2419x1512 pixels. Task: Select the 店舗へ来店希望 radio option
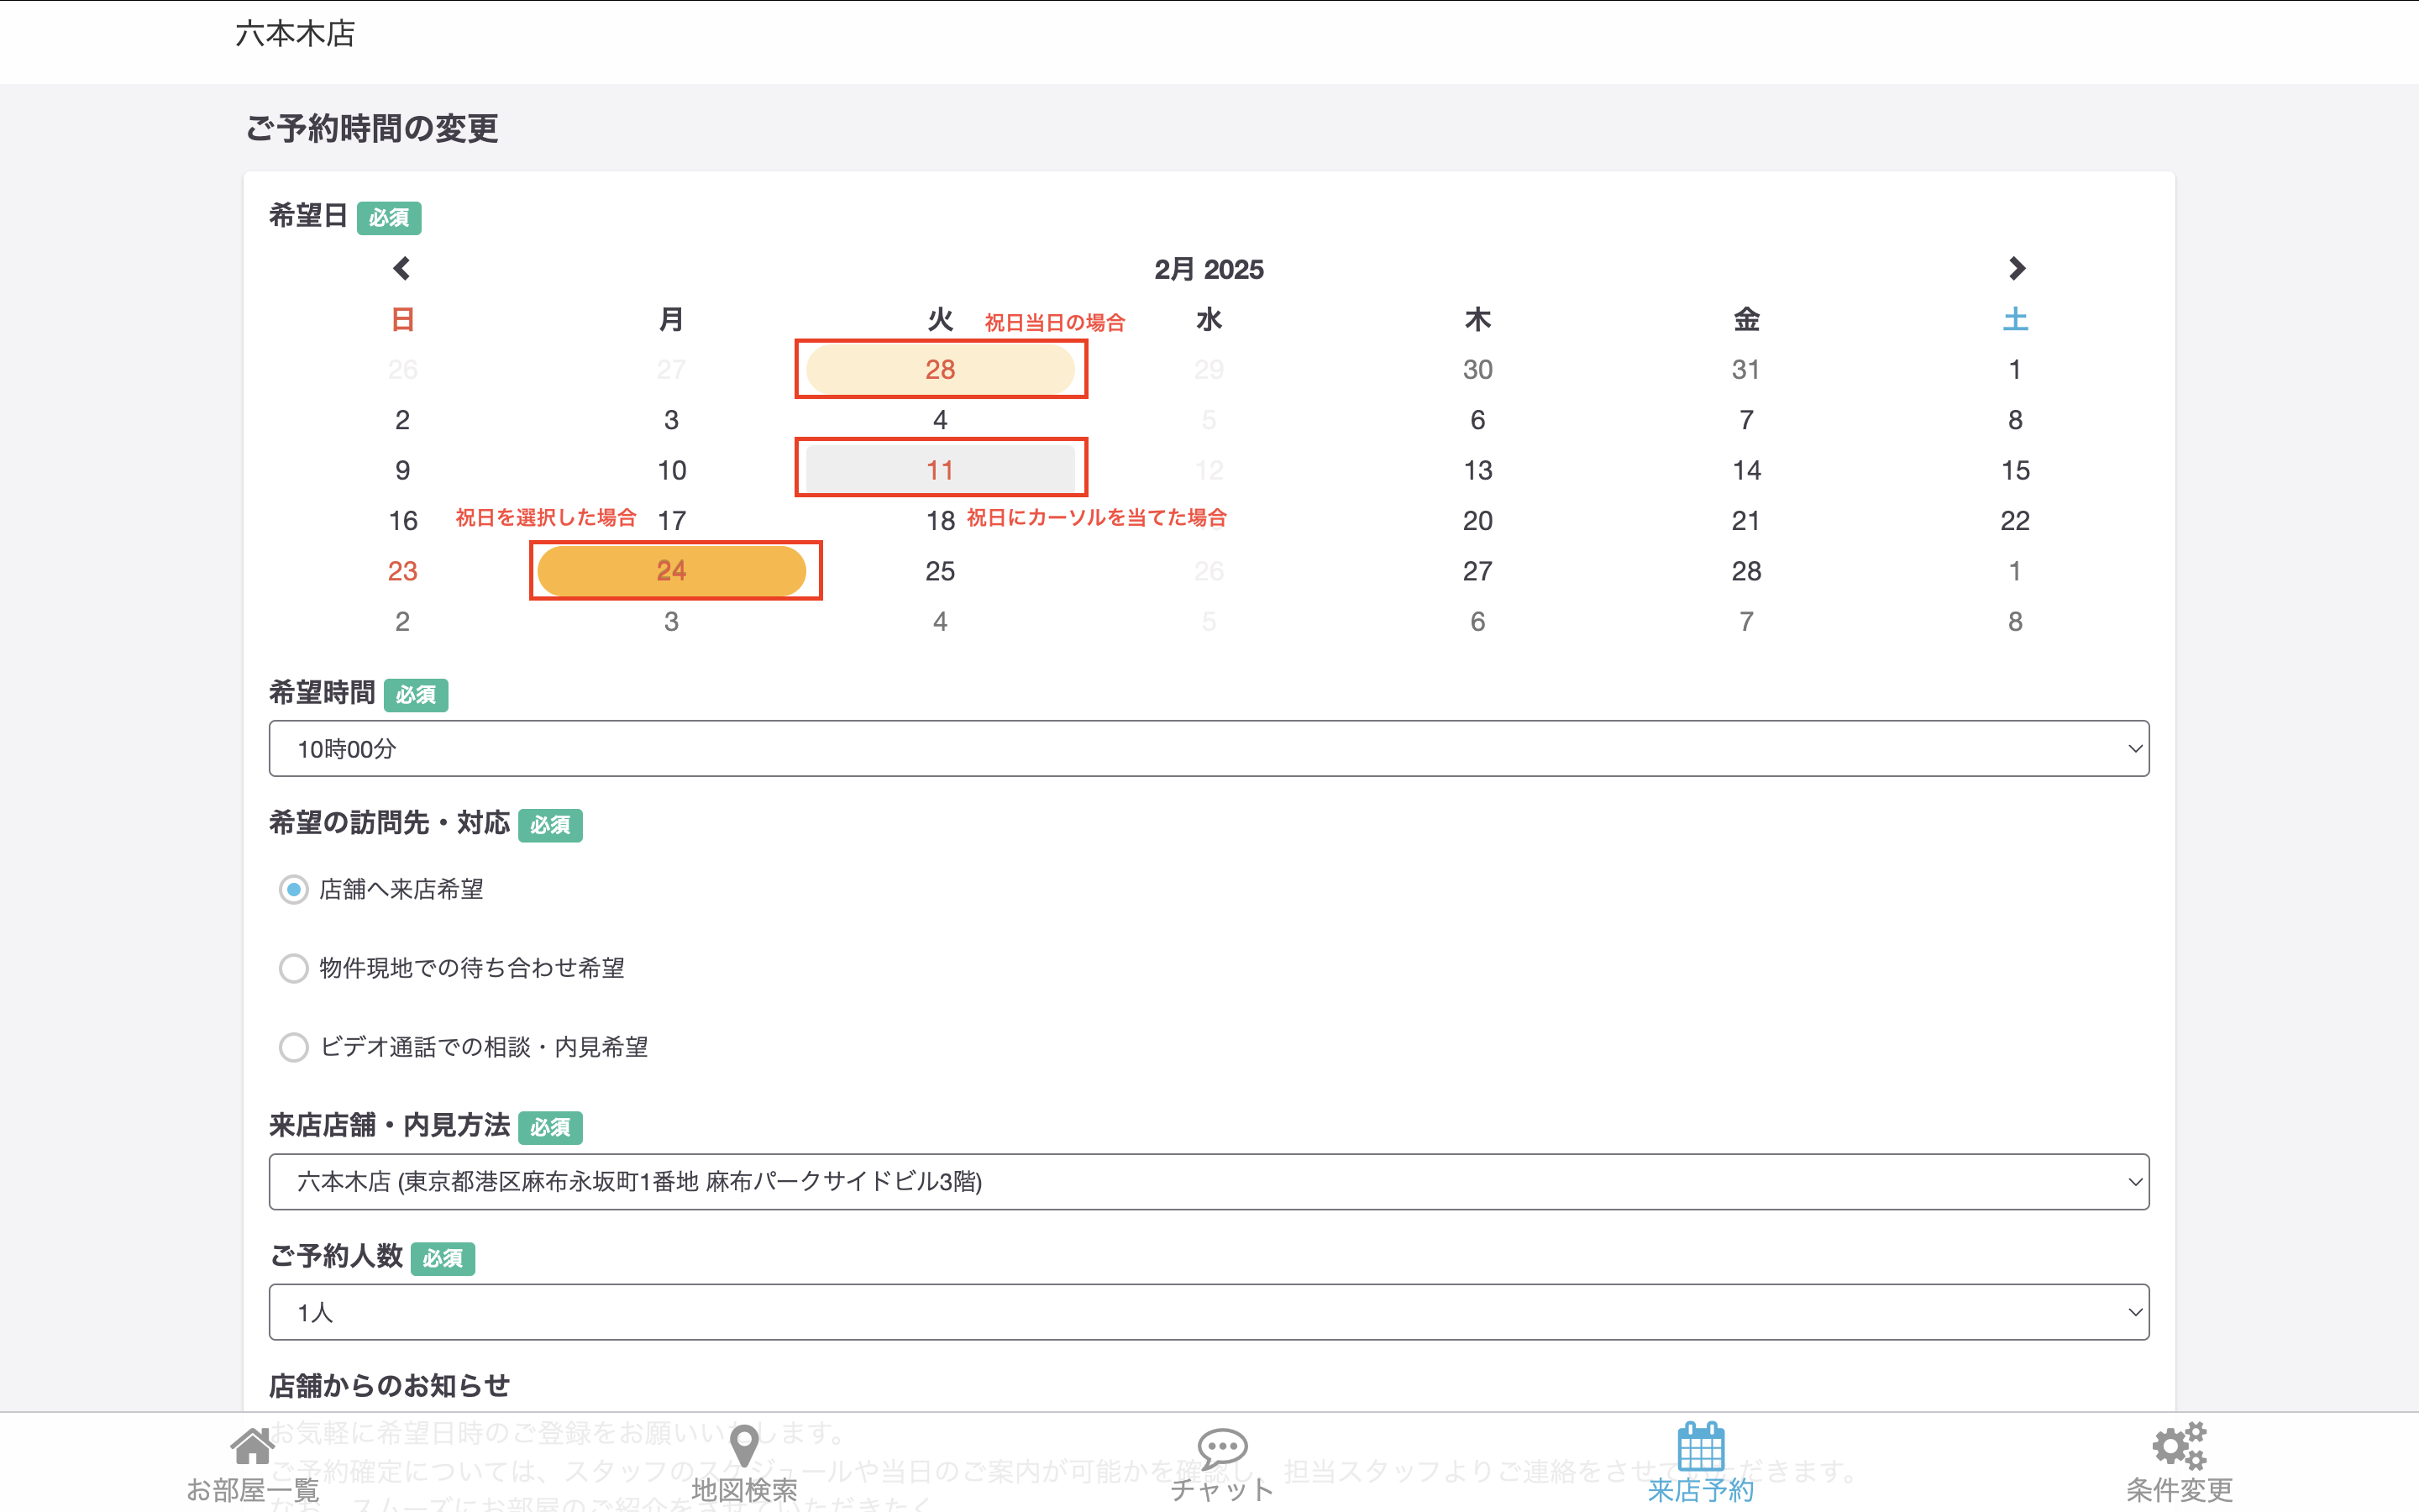293,889
